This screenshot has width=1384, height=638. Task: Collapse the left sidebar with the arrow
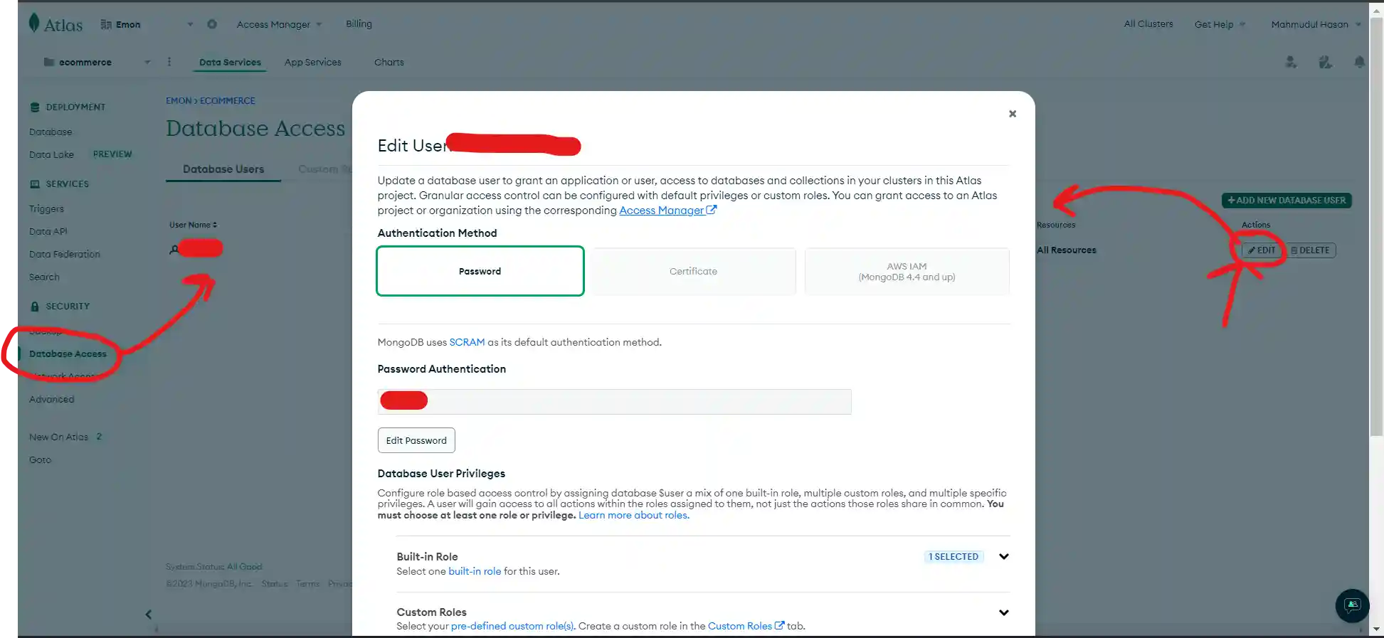(x=149, y=615)
